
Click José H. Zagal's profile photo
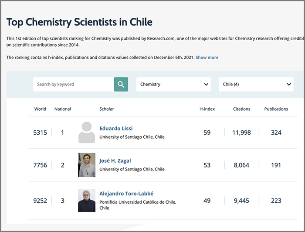[87, 165]
